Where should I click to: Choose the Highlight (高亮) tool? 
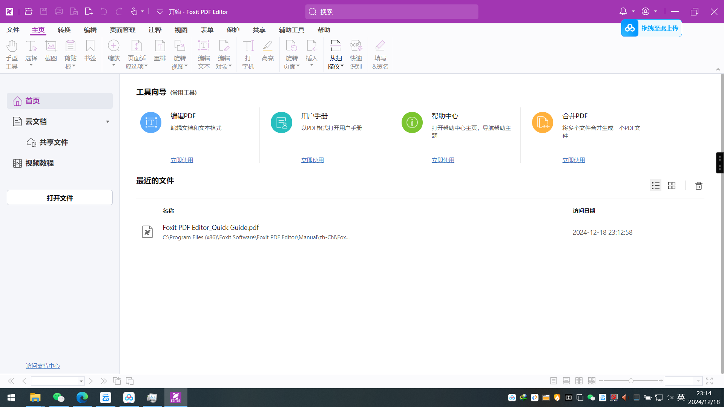(x=267, y=51)
